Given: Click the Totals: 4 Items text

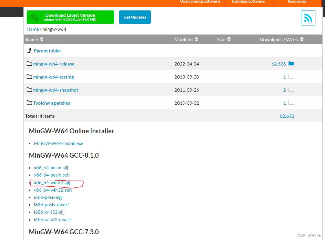Looking at the screenshot, I should click(x=40, y=116).
